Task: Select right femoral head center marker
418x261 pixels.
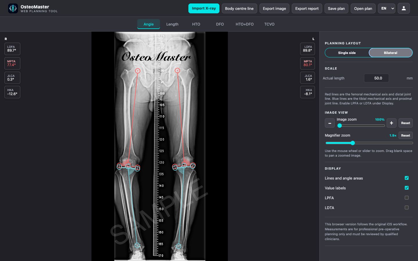Action: [138, 71]
